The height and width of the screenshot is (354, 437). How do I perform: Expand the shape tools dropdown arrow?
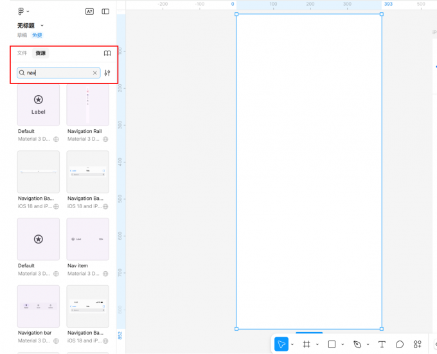click(343, 344)
